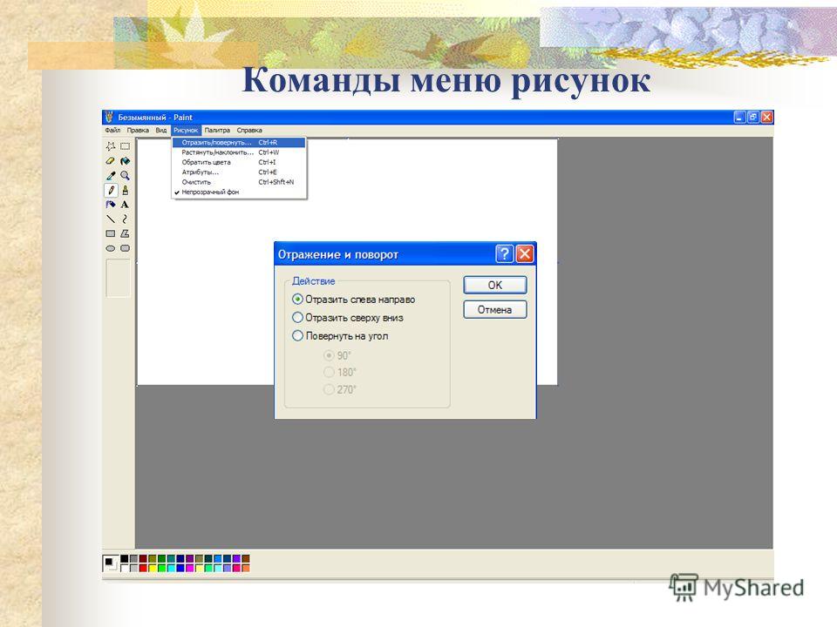Select the Free-form select tool
This screenshot has width=837, height=627.
tap(111, 146)
